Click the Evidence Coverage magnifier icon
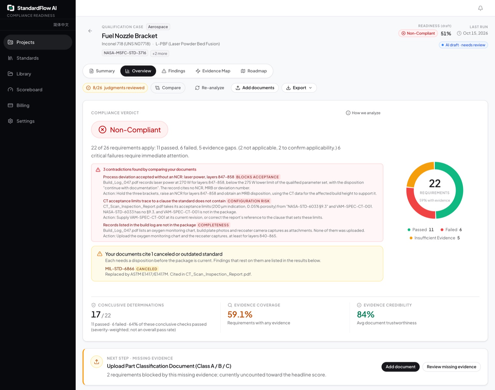 coord(230,305)
